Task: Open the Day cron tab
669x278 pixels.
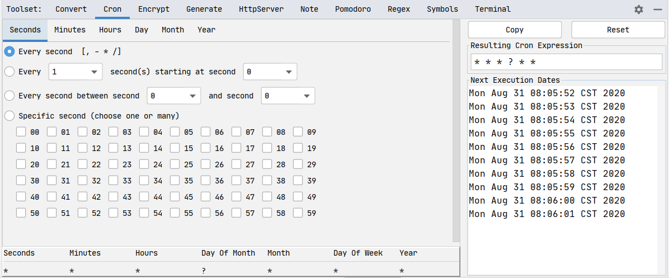Action: tap(142, 30)
